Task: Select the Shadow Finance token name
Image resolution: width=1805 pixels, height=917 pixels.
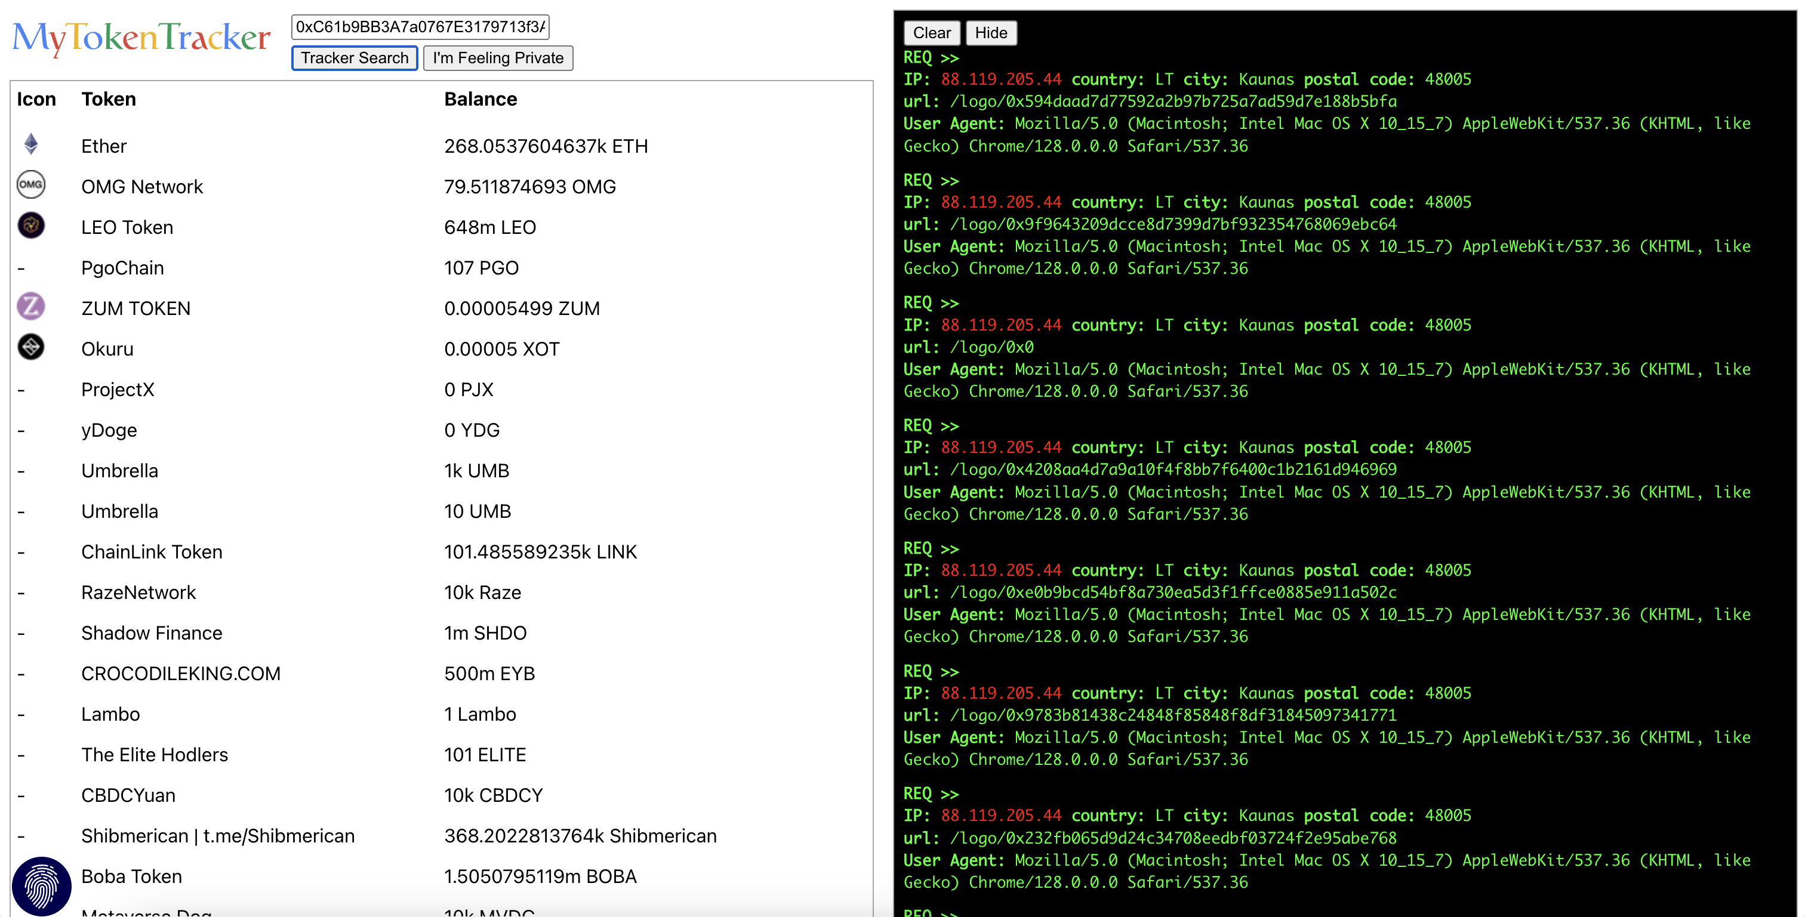Action: pyautogui.click(x=152, y=634)
